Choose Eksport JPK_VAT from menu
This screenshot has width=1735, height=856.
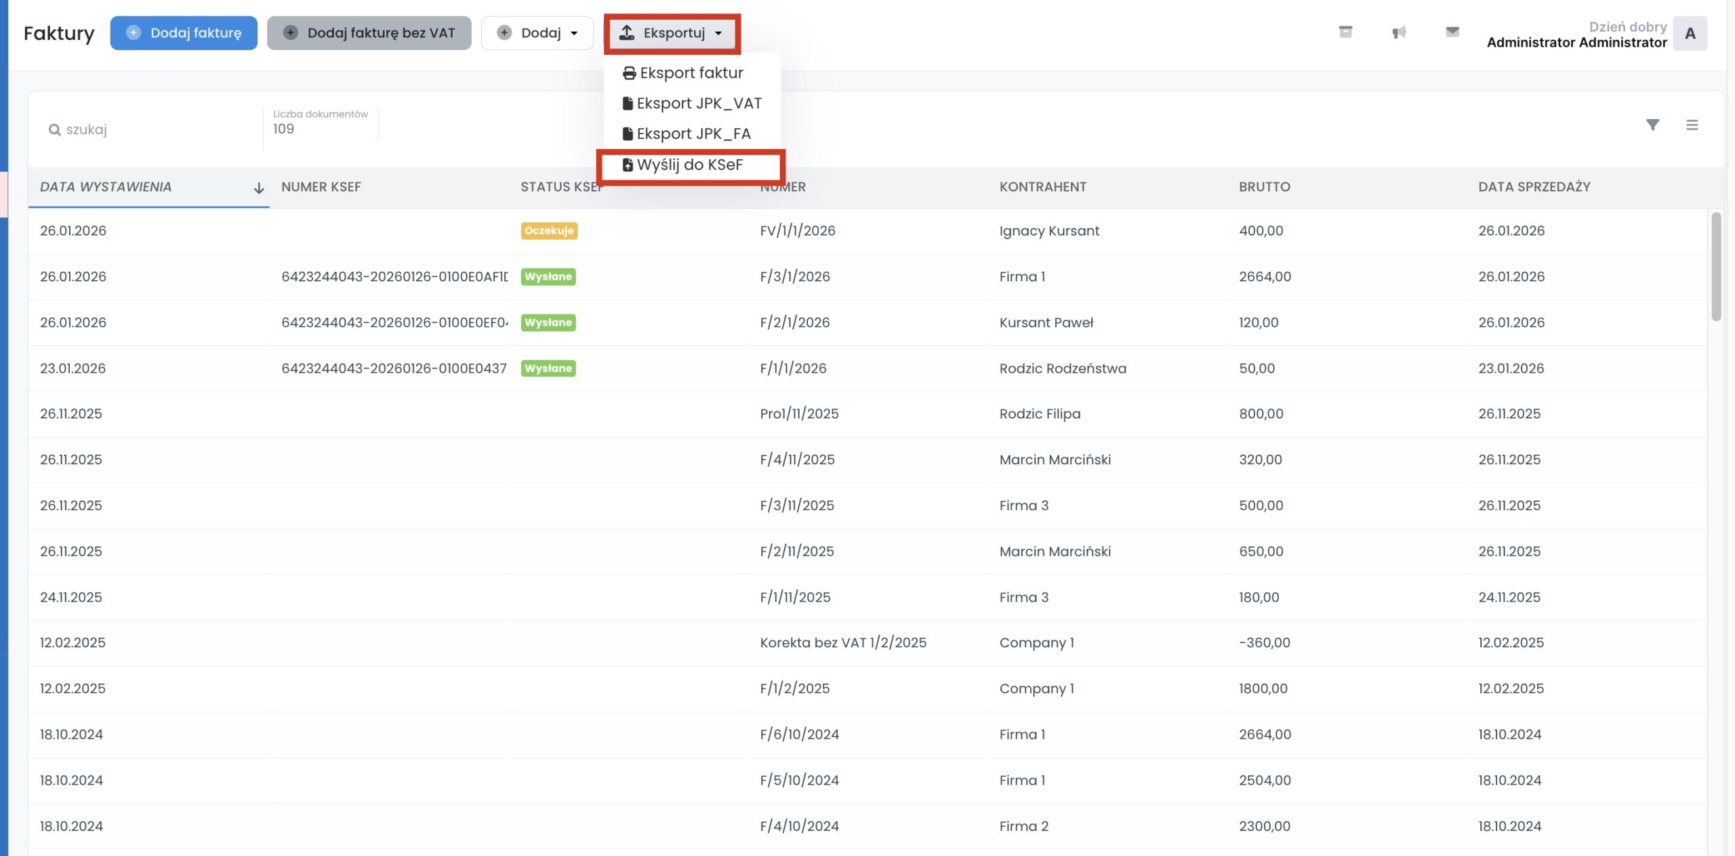[698, 103]
